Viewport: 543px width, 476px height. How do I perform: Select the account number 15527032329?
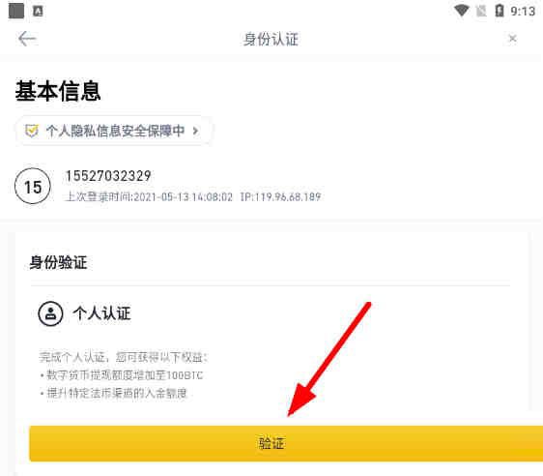pyautogui.click(x=108, y=176)
